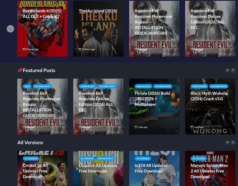Open top-row Resident Evil Requiem Deluxe Edition
The image size is (238, 186).
coord(207,19)
